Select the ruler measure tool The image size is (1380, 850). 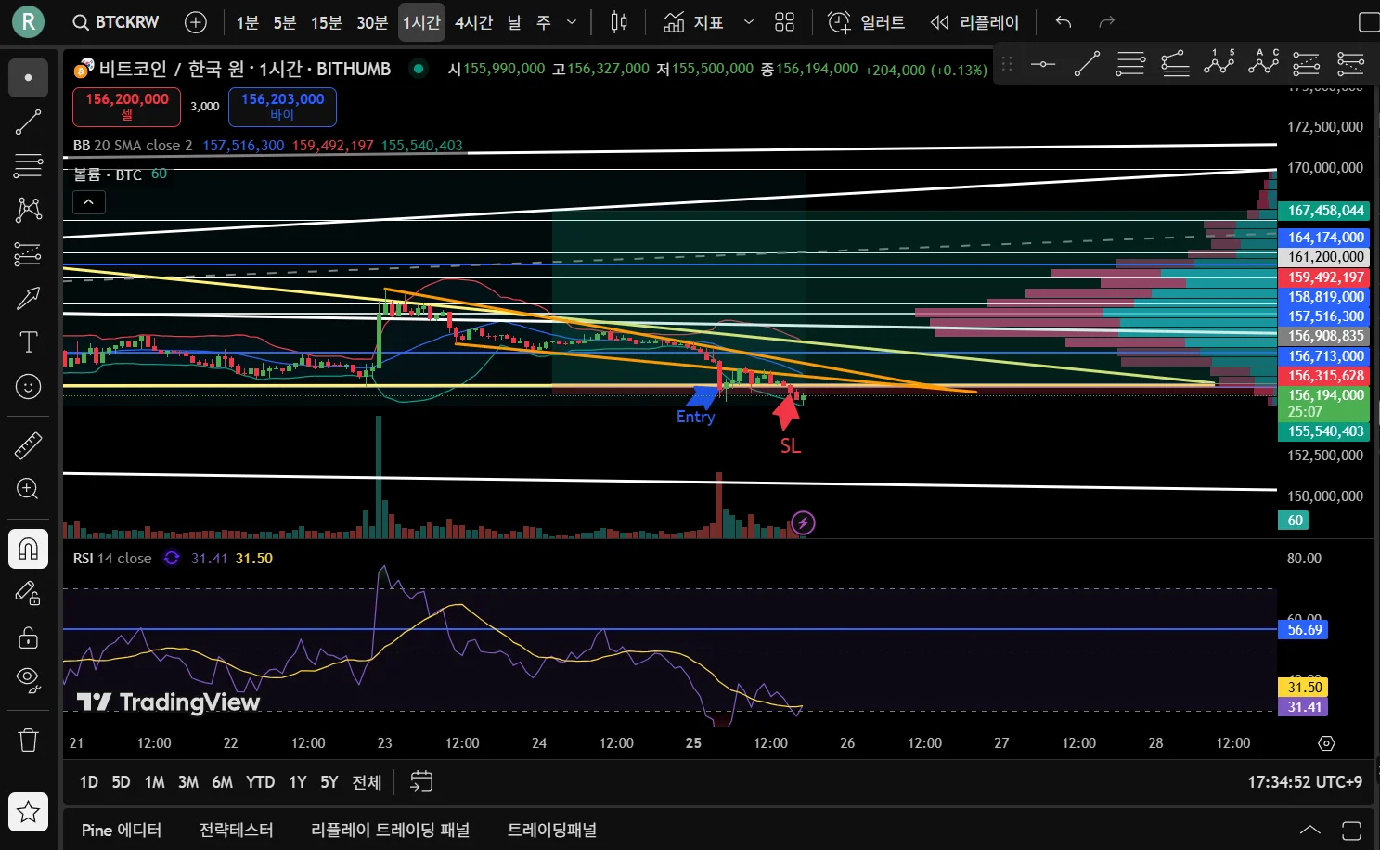point(28,445)
